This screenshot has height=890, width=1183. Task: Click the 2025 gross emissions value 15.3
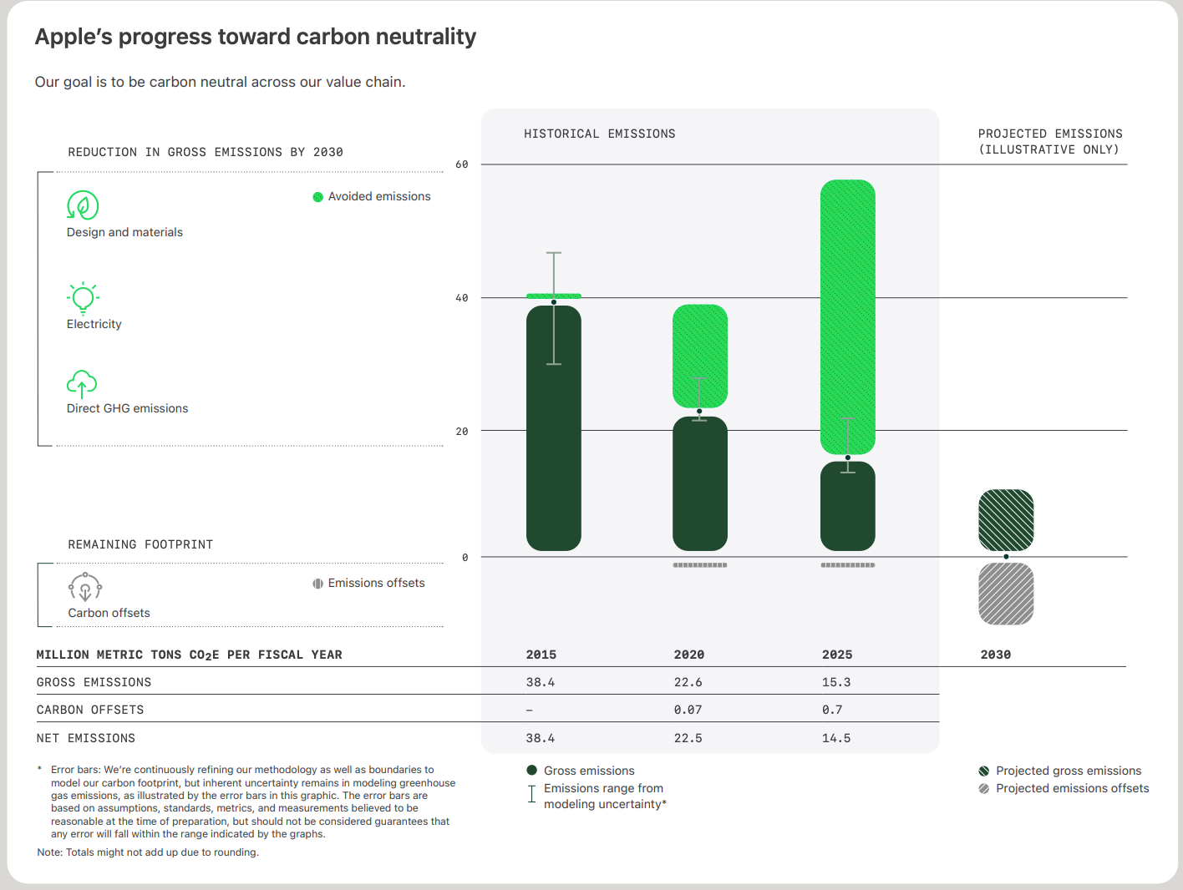click(836, 682)
